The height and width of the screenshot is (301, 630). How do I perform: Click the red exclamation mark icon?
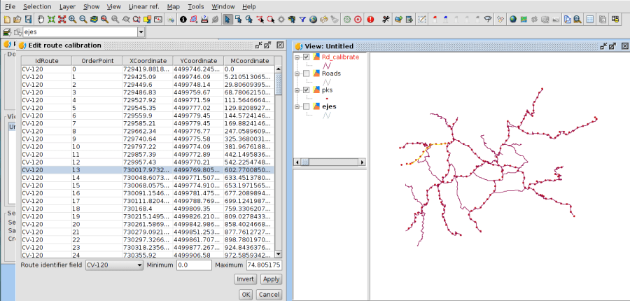370,19
